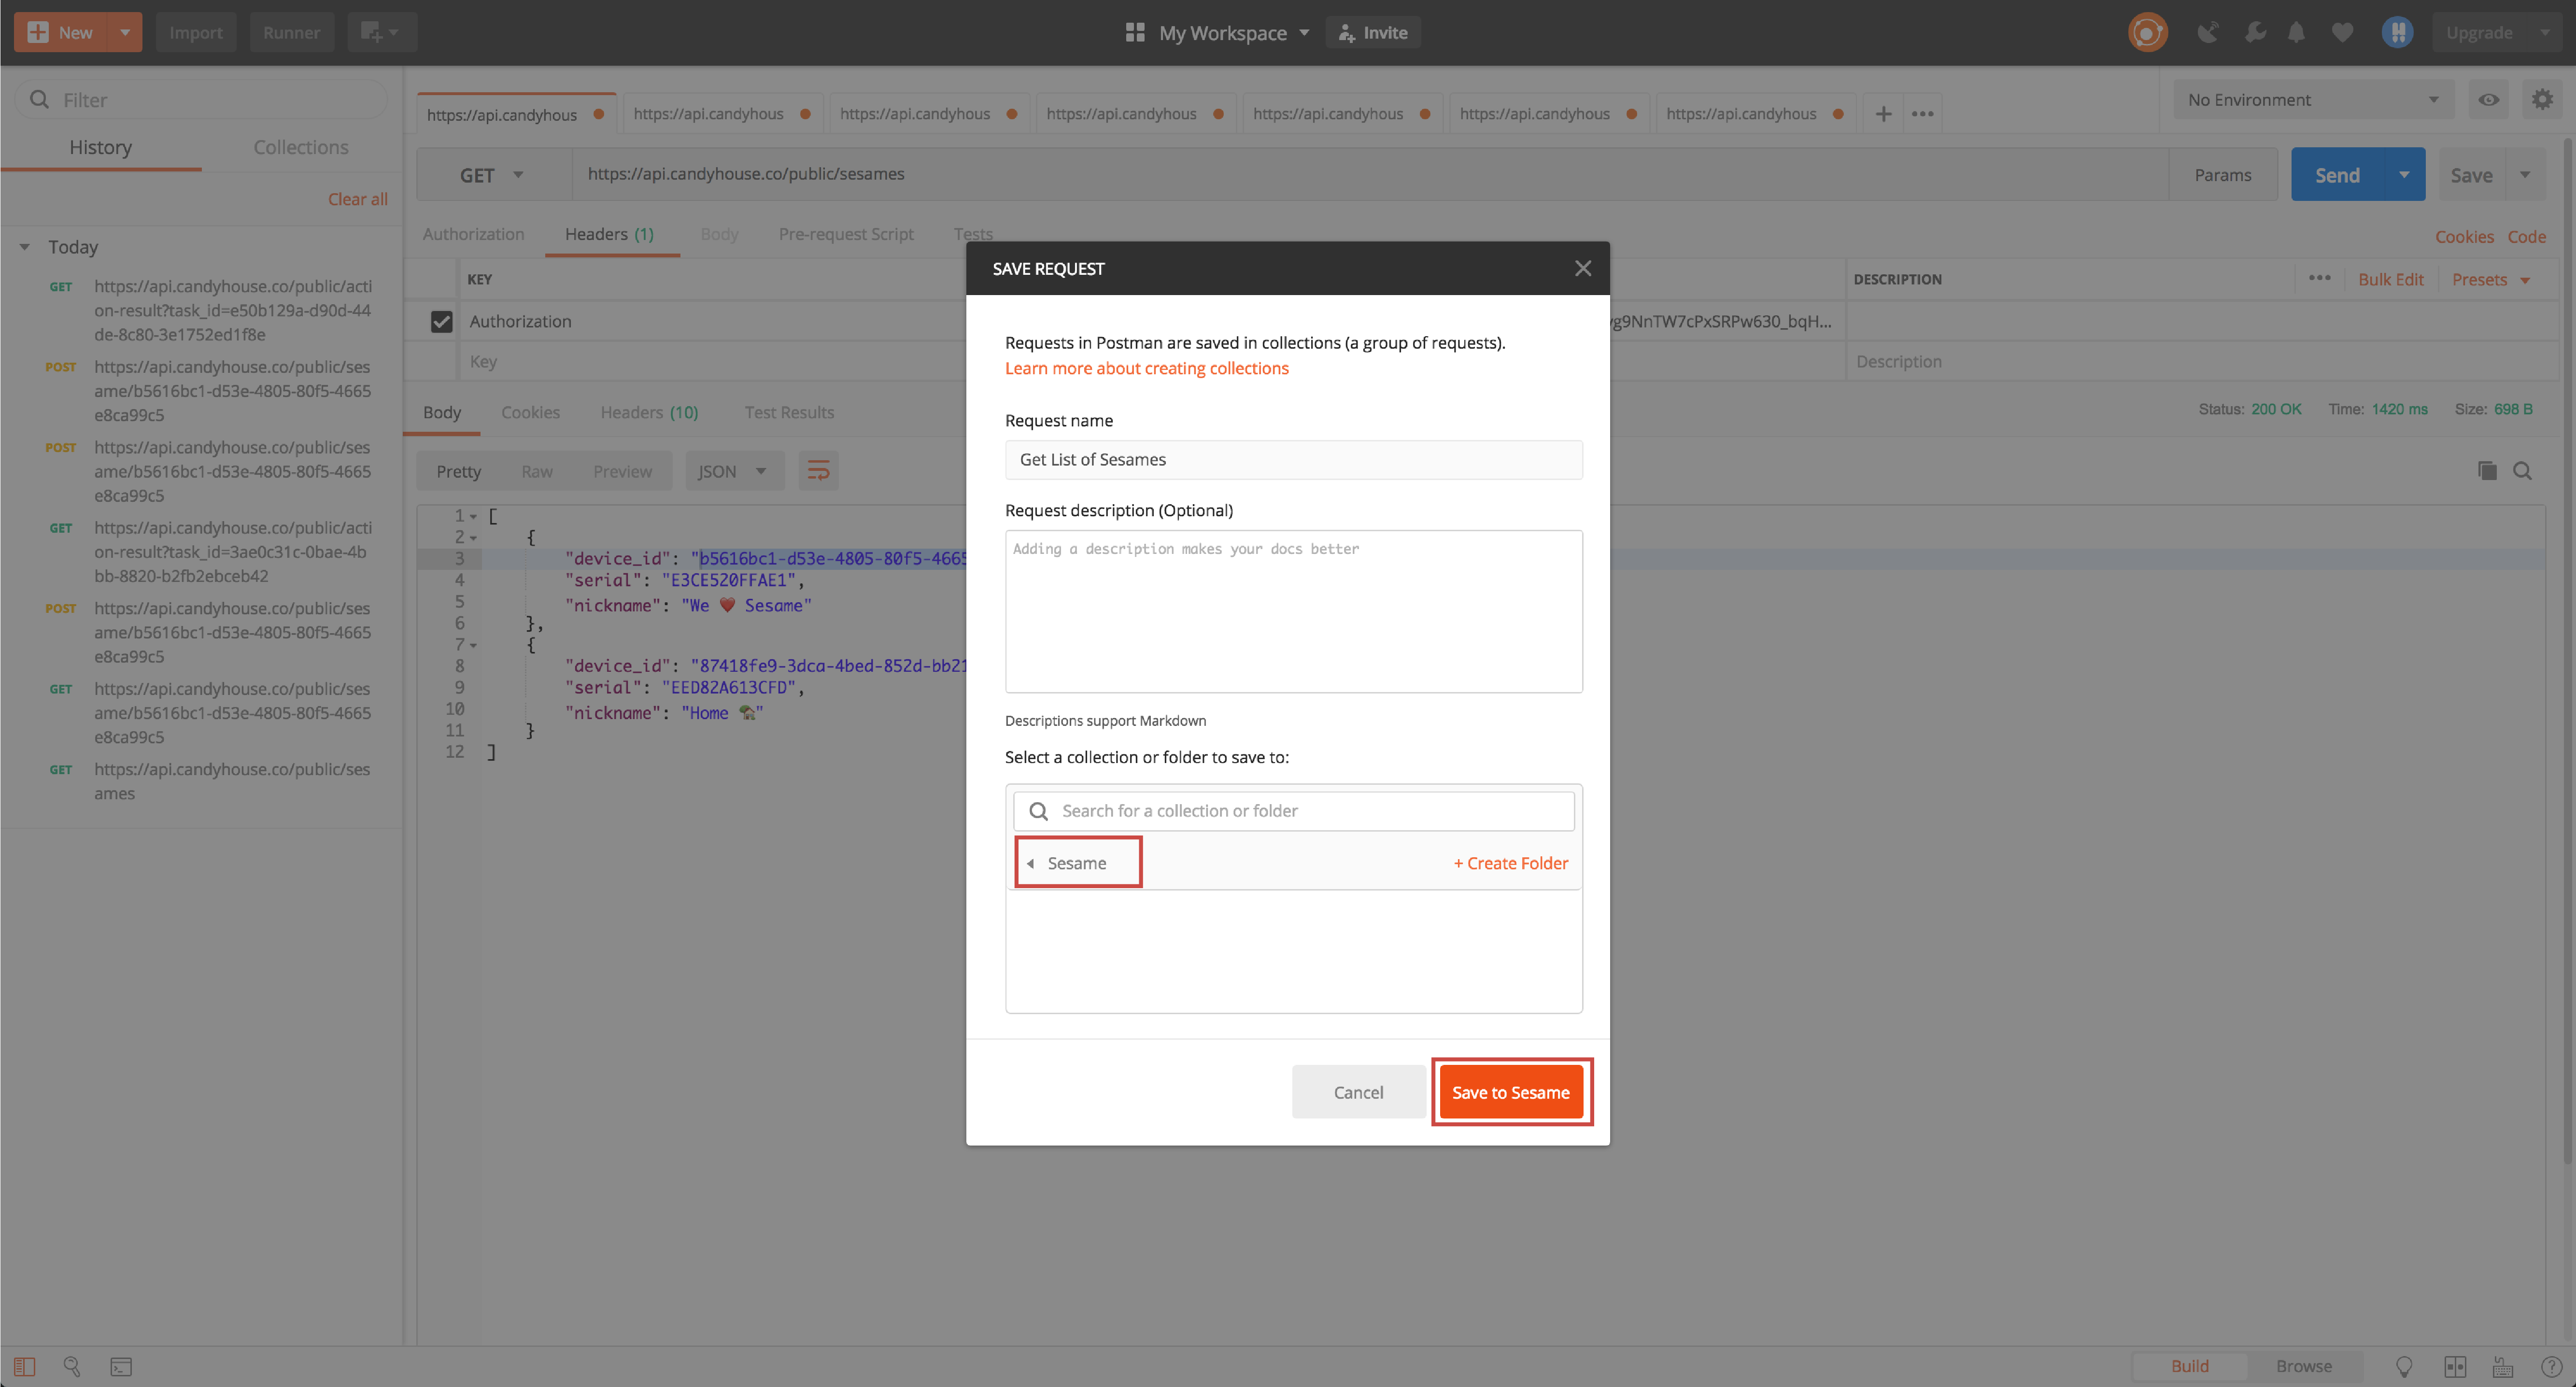Open the Send button dropdown arrow
The height and width of the screenshot is (1387, 2576).
click(x=2403, y=174)
